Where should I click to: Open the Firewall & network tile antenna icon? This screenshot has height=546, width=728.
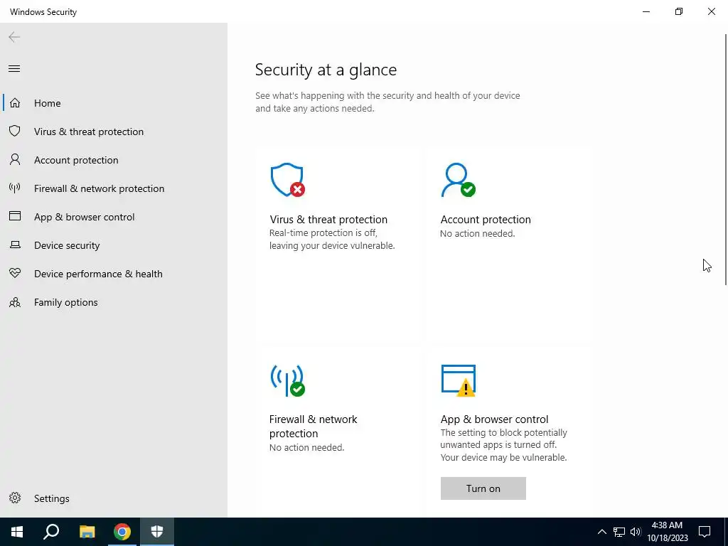(288, 380)
